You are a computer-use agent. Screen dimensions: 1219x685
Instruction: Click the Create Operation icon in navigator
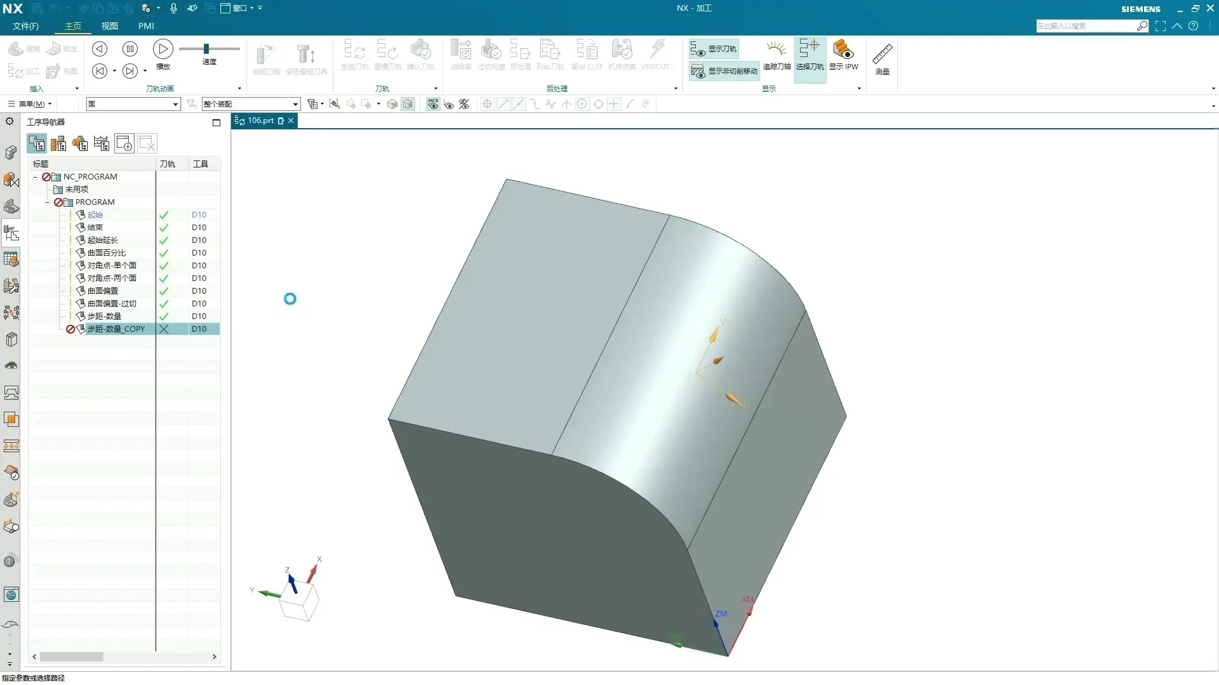click(124, 144)
